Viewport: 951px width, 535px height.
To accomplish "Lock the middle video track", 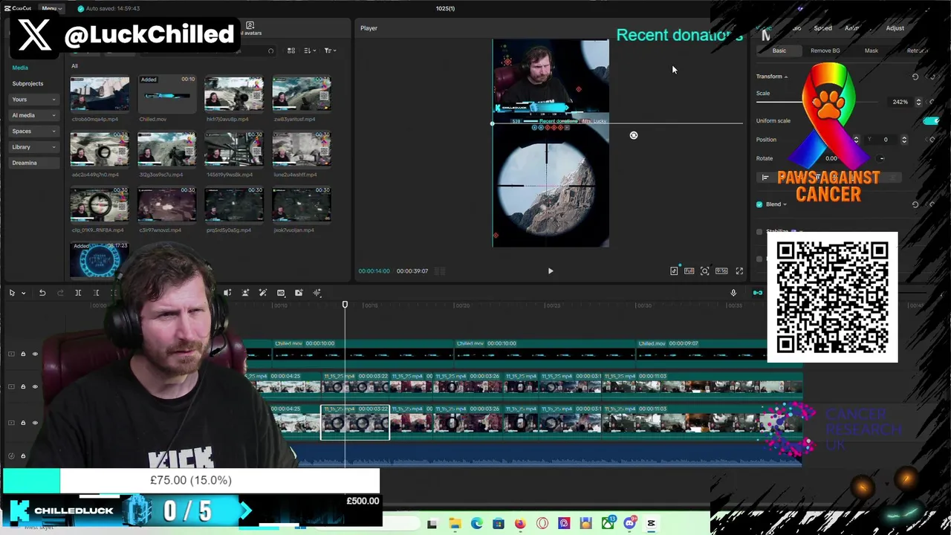I will coord(23,386).
